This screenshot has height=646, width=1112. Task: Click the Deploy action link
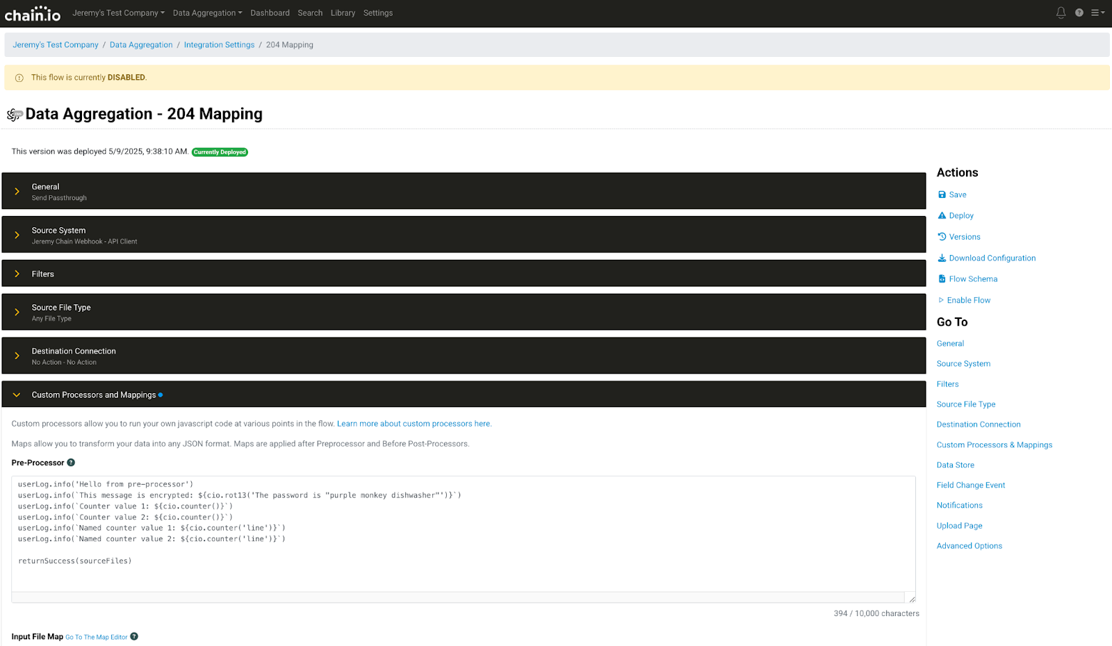click(961, 215)
